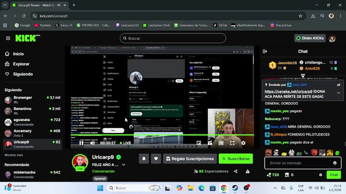Open the Conversando category link
Screen dimensions: 346x194
(x=103, y=171)
